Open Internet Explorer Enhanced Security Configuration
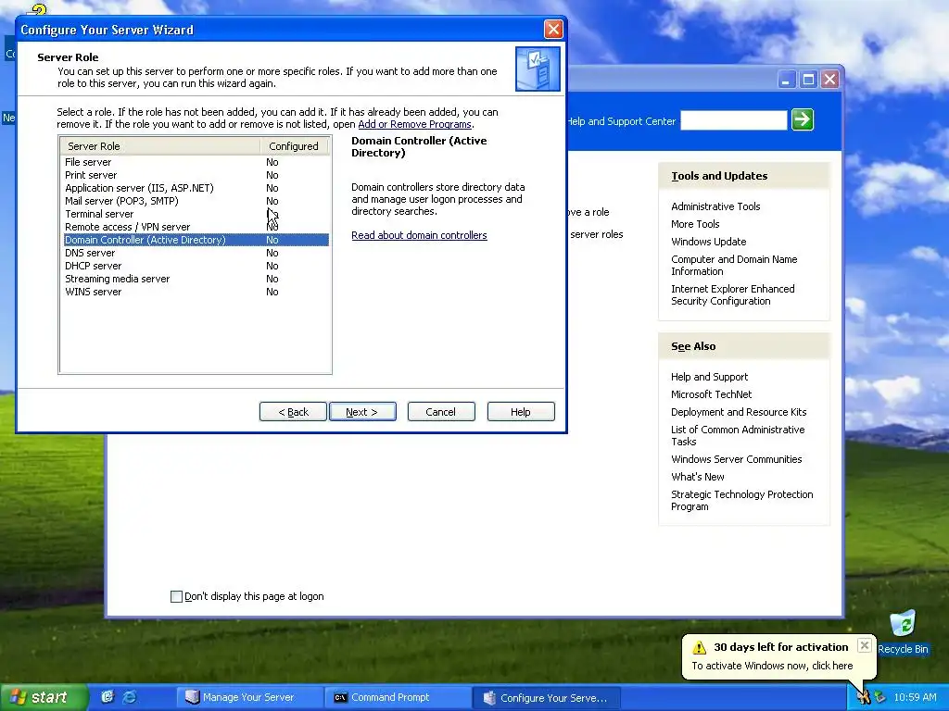 point(732,294)
